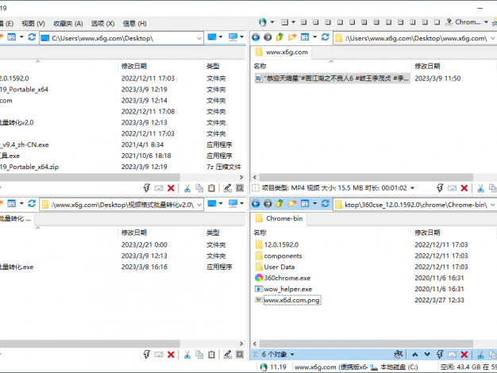Select the four-pane grid layout icon
497x373 pixels.
click(x=285, y=22)
